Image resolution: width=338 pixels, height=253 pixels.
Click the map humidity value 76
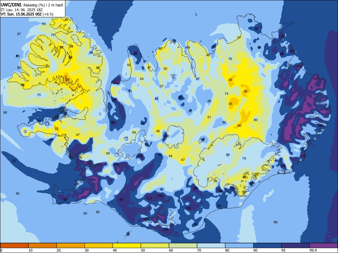[230, 59]
